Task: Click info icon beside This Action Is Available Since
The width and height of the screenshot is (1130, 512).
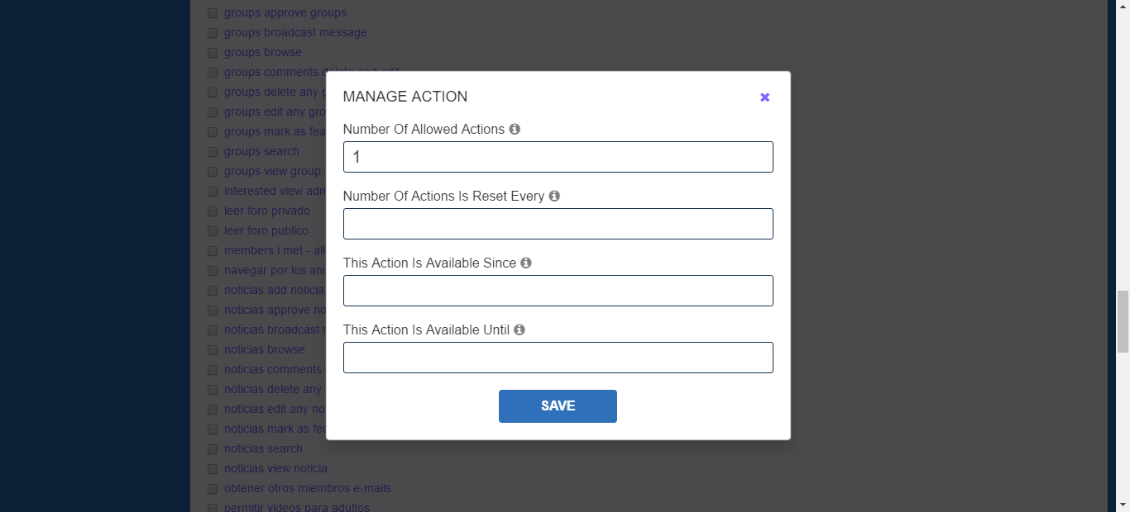Action: tap(526, 263)
